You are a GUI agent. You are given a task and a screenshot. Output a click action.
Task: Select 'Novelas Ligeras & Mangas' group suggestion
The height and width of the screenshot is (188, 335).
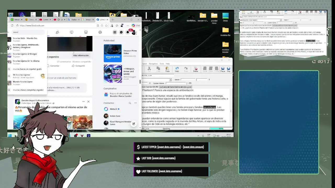click(27, 55)
